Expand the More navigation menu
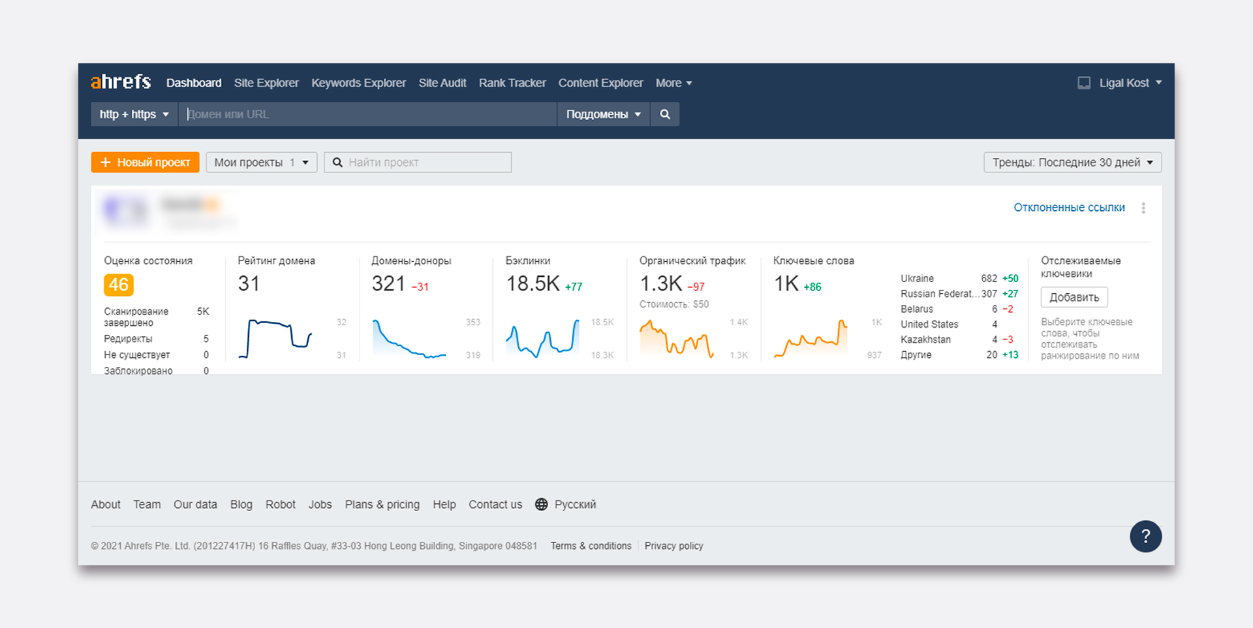The width and height of the screenshot is (1253, 628). click(673, 83)
